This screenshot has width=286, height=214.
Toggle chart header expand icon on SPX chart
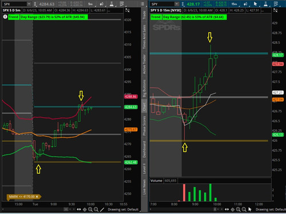tap(128, 10)
